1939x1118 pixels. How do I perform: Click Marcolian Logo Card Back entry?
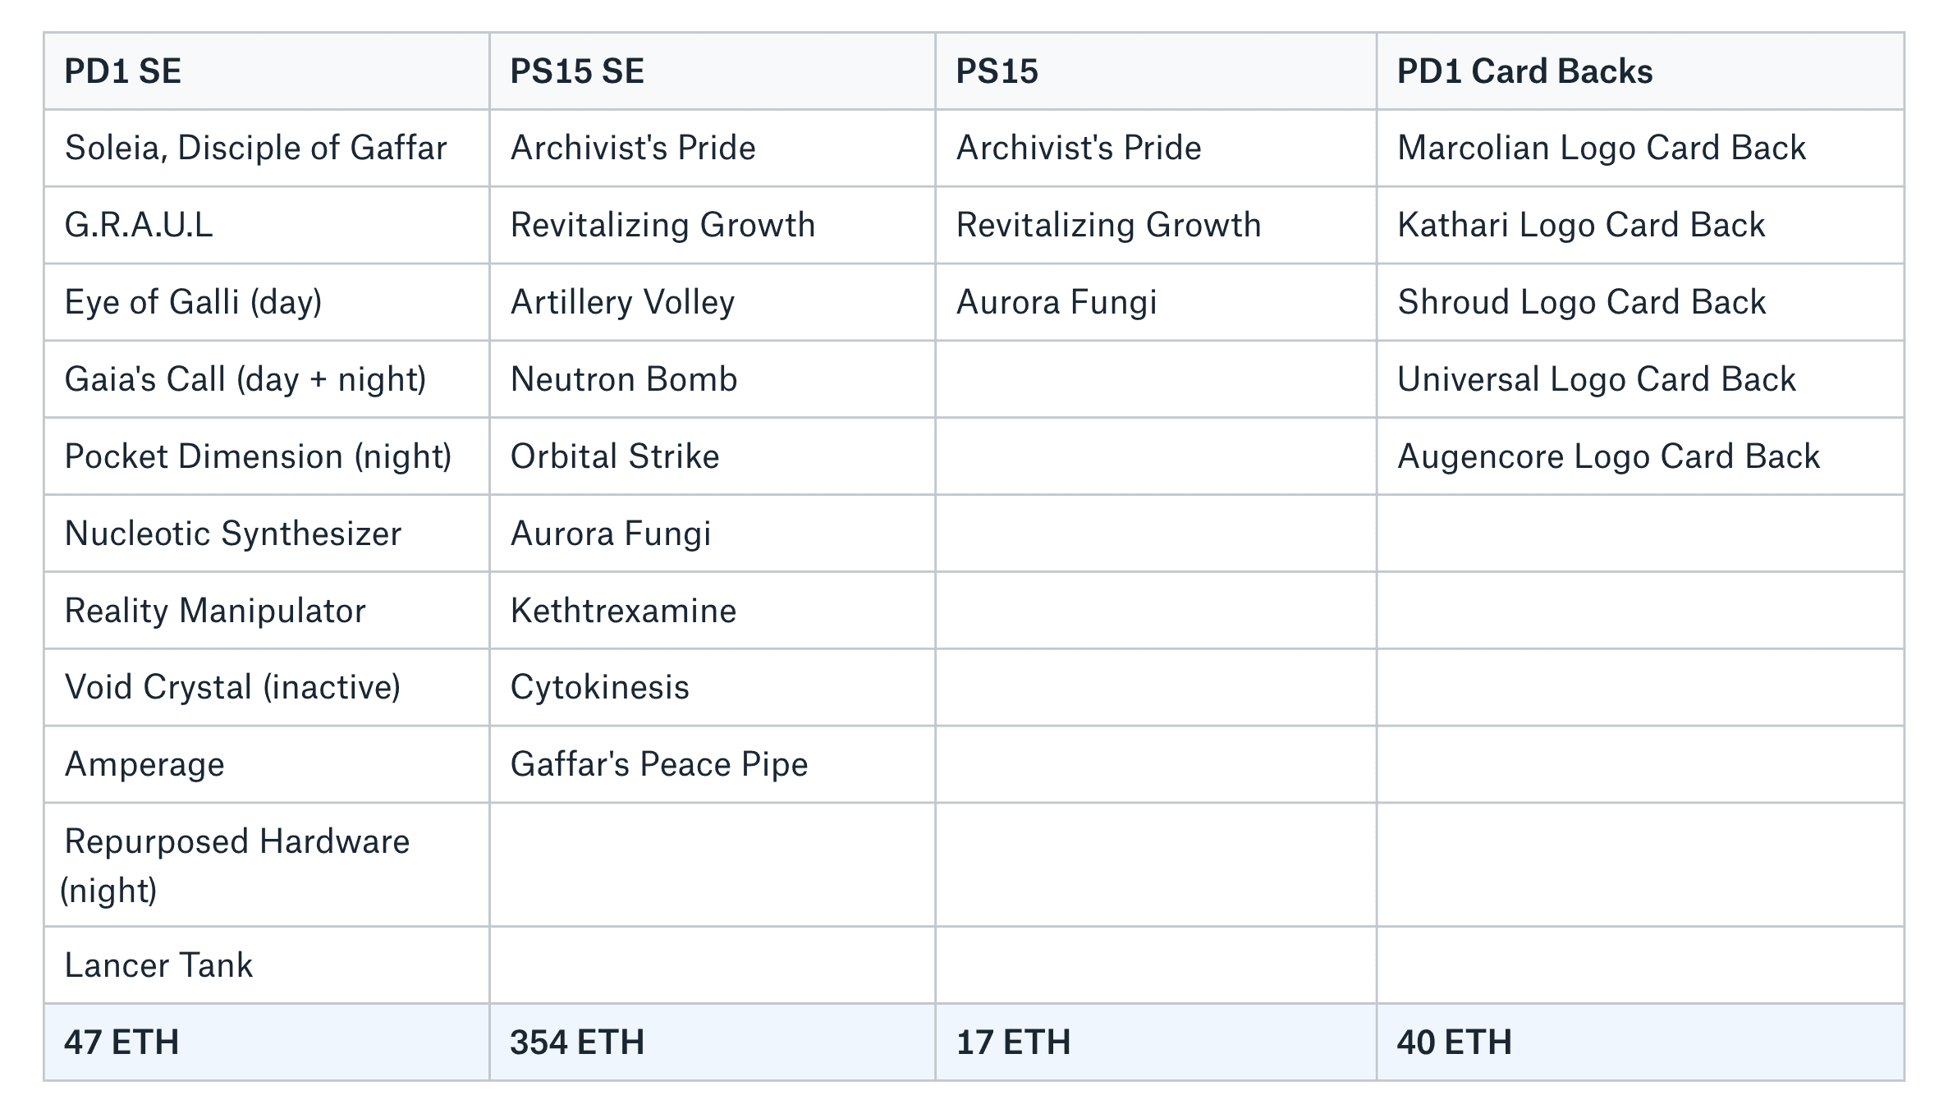(x=1640, y=148)
